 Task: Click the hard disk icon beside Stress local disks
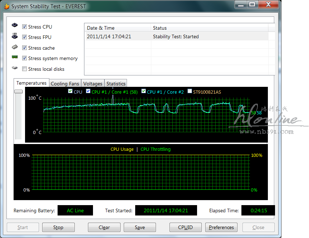click(x=15, y=68)
